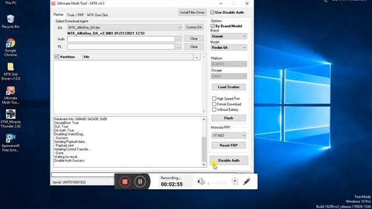
Task: Click the recorder volume speaker icon
Action: [x=201, y=182]
